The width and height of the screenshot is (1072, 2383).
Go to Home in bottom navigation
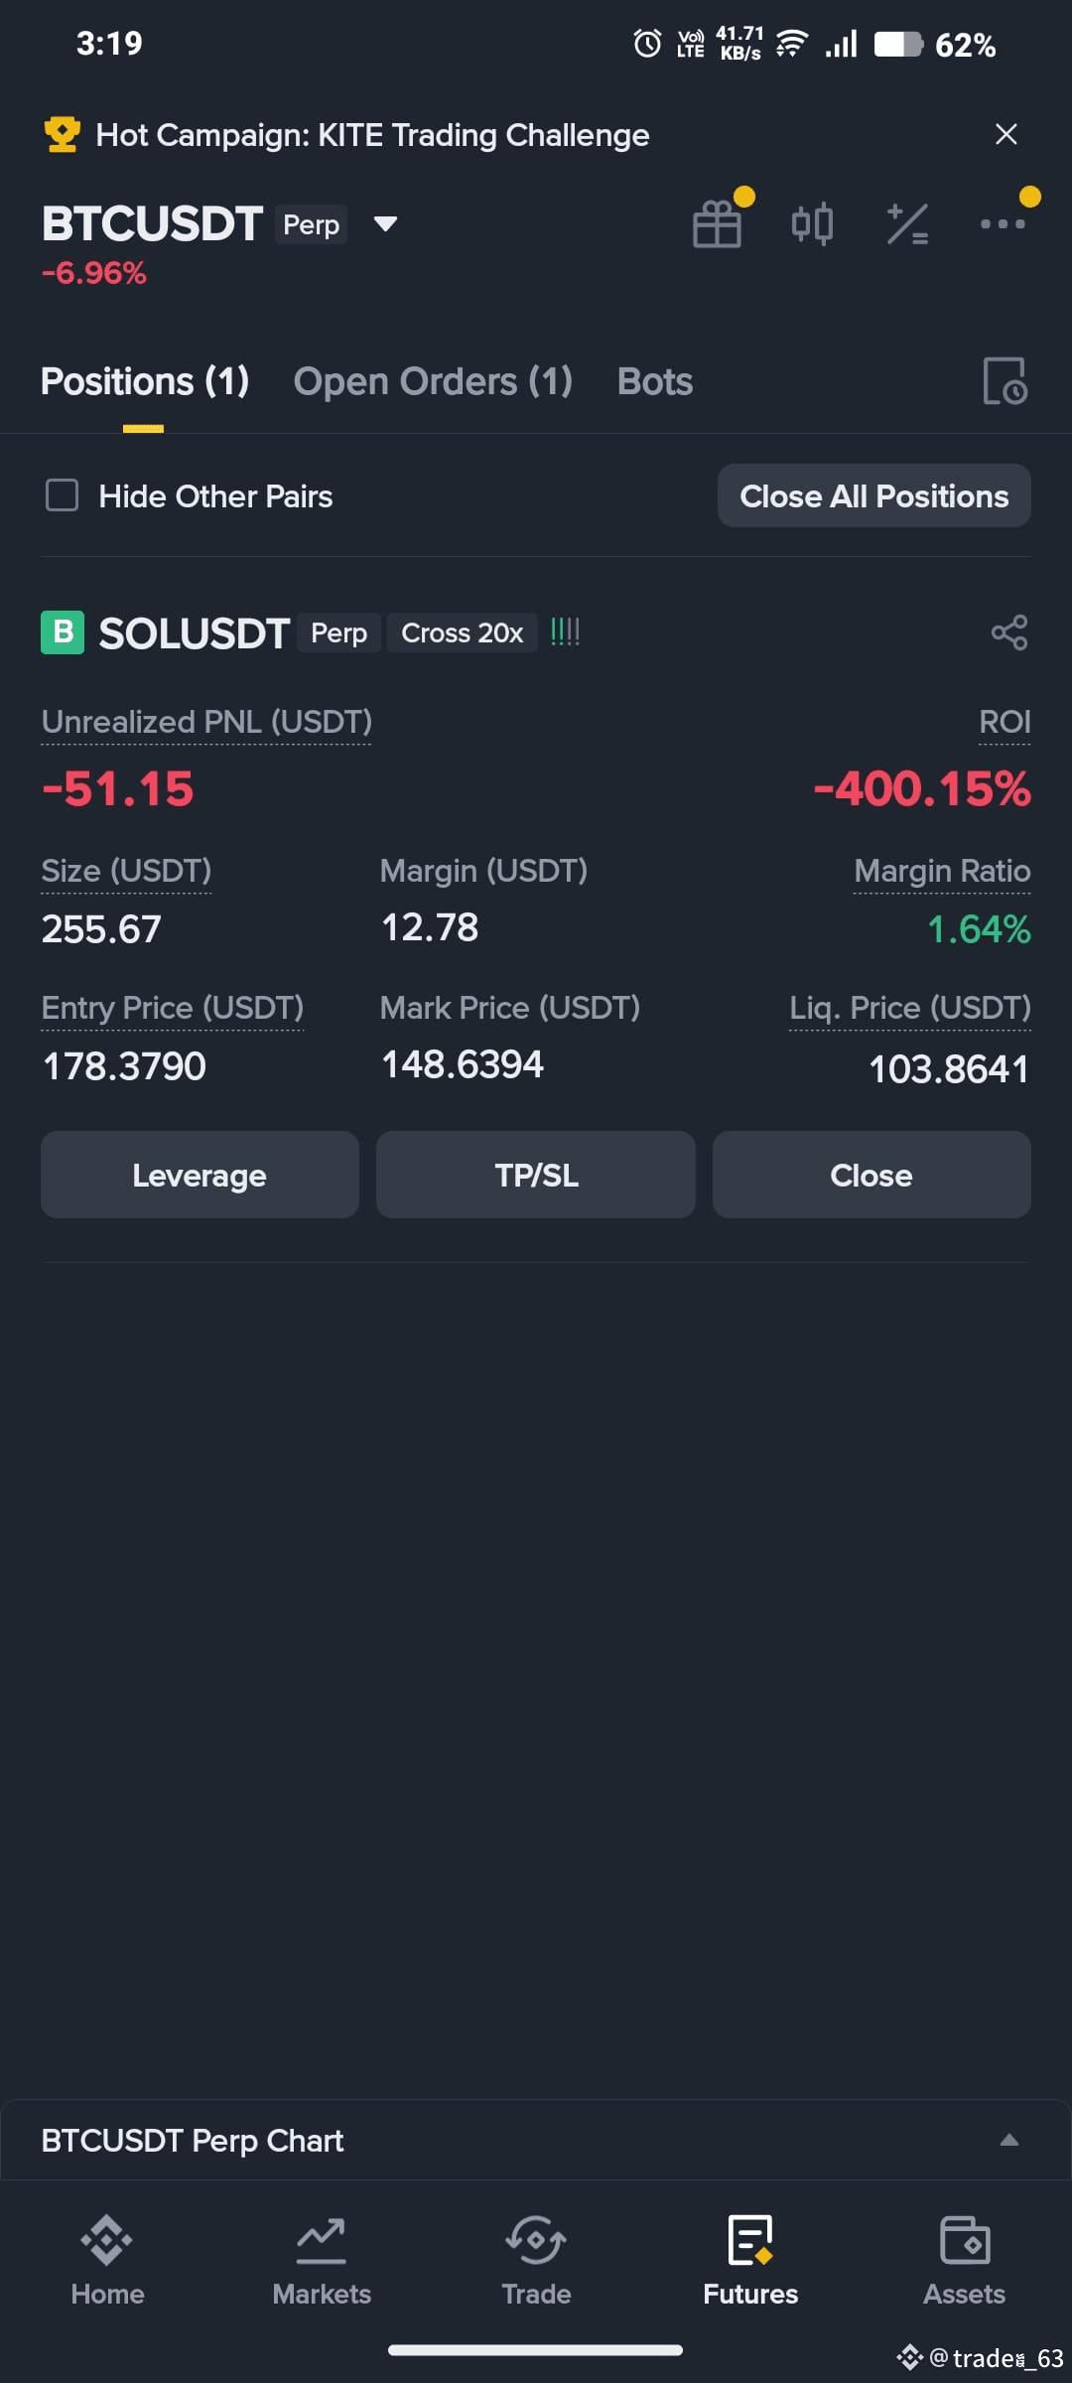click(107, 2261)
